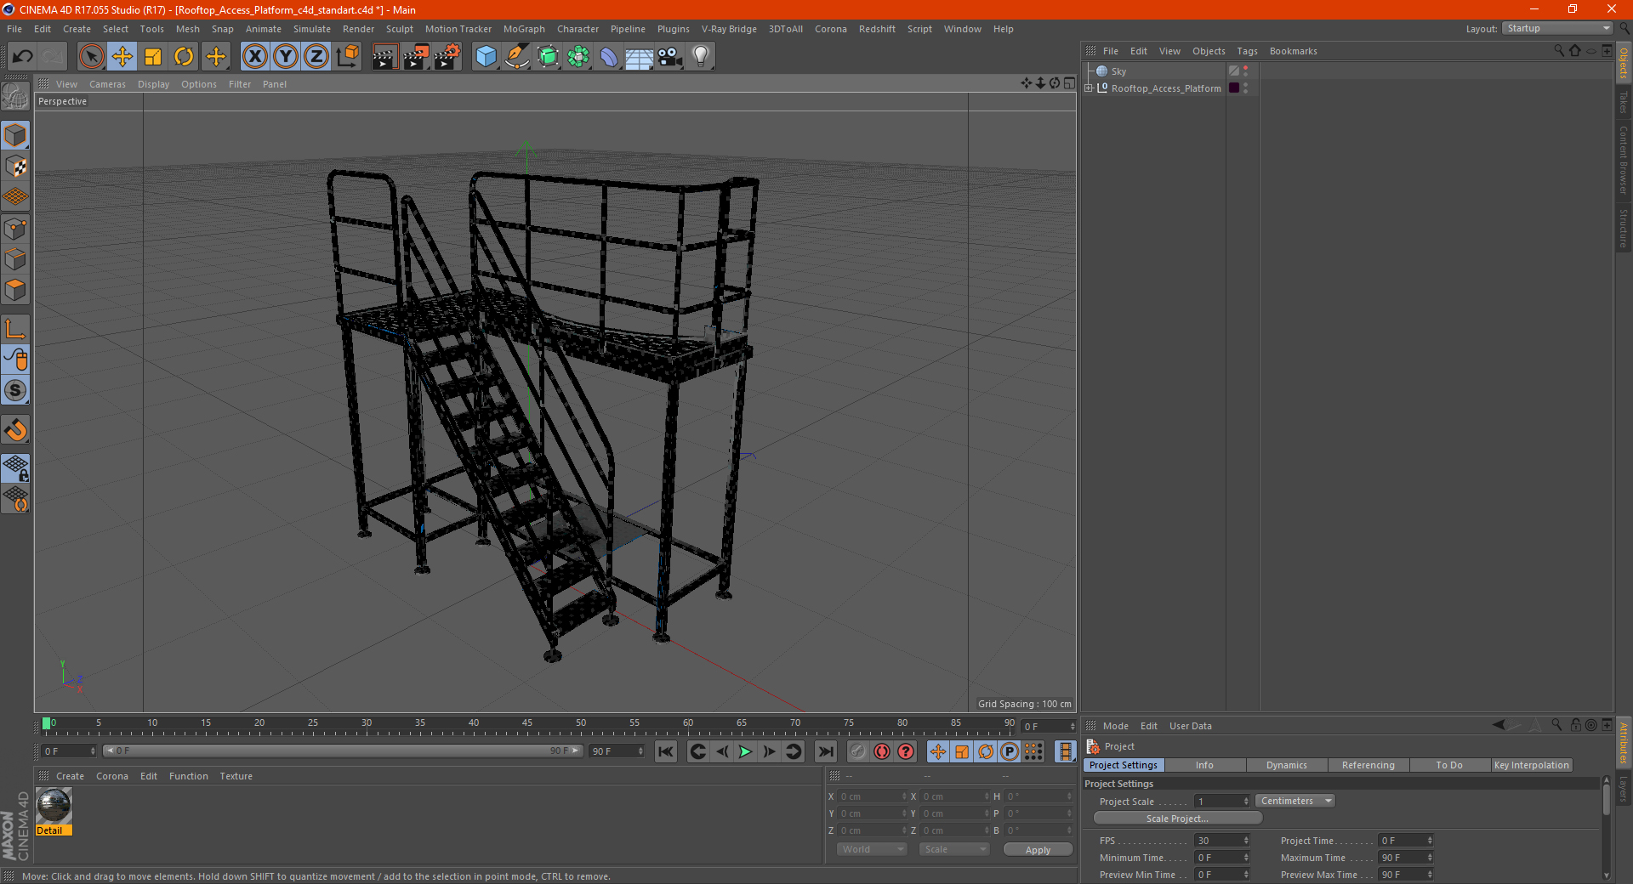Click the Undo arrow icon
Image resolution: width=1633 pixels, height=884 pixels.
23,57
